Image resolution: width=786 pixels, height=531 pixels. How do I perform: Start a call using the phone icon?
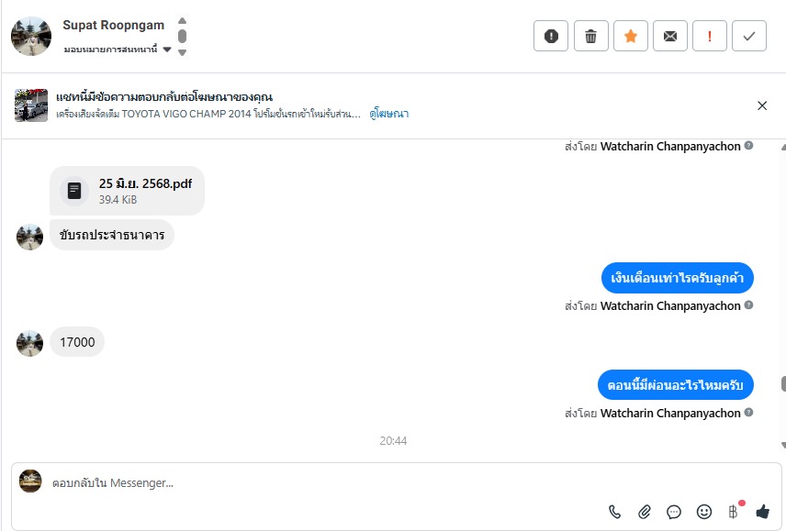(x=615, y=512)
